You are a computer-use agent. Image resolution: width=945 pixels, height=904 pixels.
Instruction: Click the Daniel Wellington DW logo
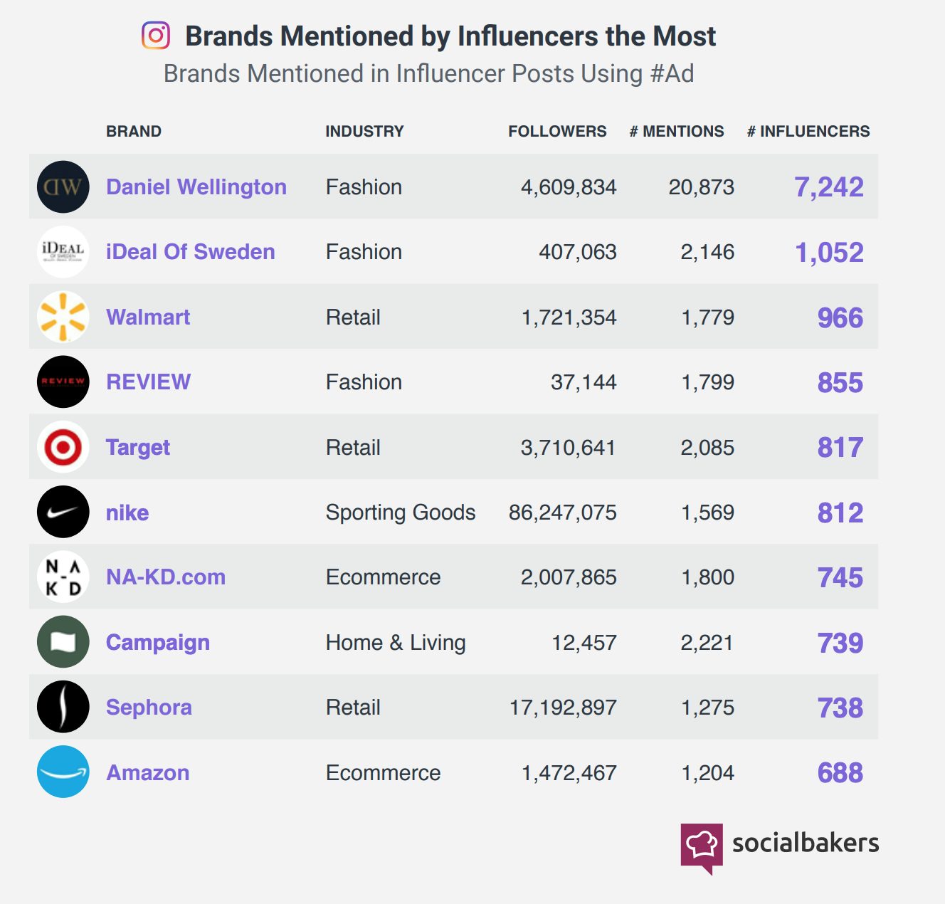pyautogui.click(x=63, y=187)
